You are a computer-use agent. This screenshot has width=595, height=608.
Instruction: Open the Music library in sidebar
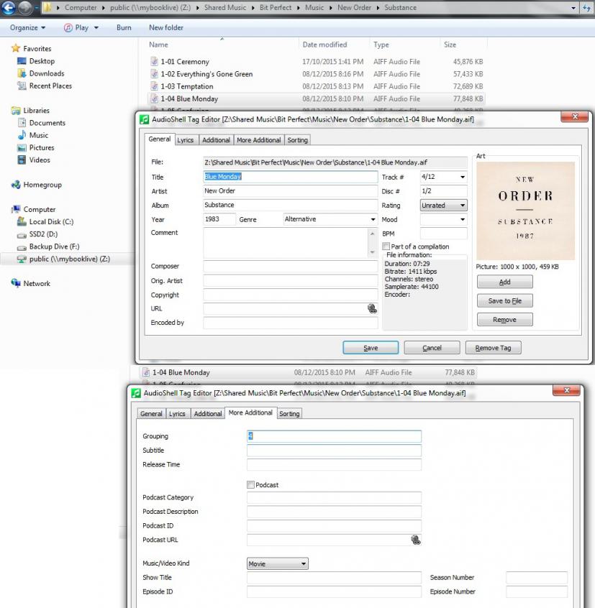pos(39,135)
